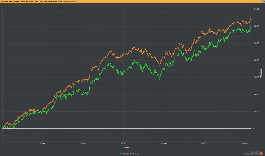The image size is (265, 156).
Task: Click the $50.00 y-axis label
Action: [x=255, y=112]
